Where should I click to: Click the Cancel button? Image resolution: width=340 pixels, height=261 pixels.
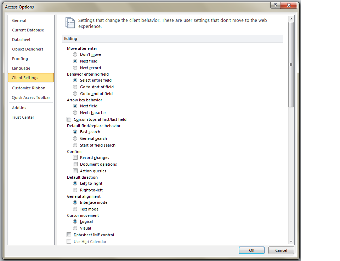281,250
